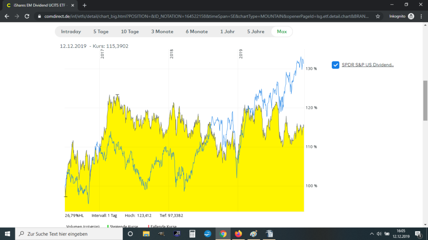Open Firefox from the taskbar
The height and width of the screenshot is (240, 428).
238,234
